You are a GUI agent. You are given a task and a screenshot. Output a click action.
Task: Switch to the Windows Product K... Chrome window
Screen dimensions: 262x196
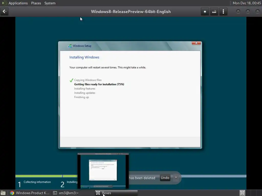tap(30, 193)
